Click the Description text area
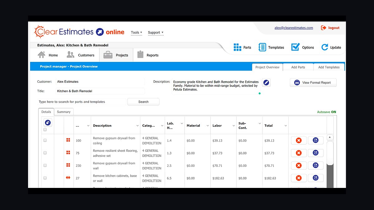 click(216, 86)
